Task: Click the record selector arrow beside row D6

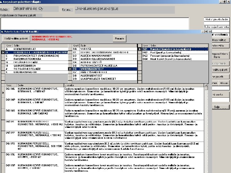Action: 70,69
